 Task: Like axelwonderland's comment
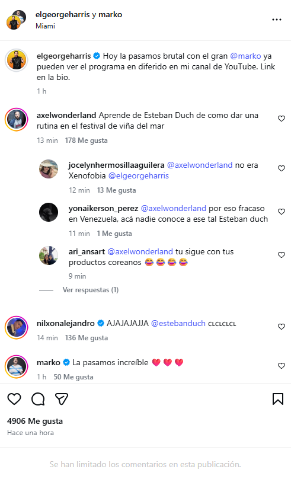pyautogui.click(x=282, y=119)
